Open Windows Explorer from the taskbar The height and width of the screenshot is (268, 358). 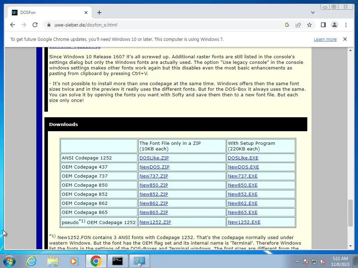point(52,261)
